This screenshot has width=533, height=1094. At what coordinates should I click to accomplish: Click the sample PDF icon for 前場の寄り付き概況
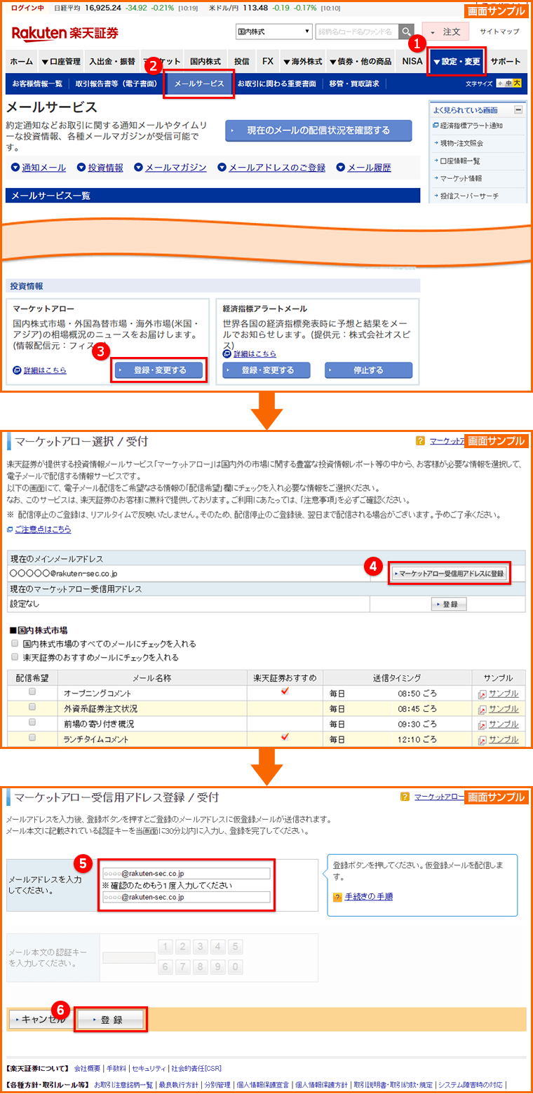(482, 724)
